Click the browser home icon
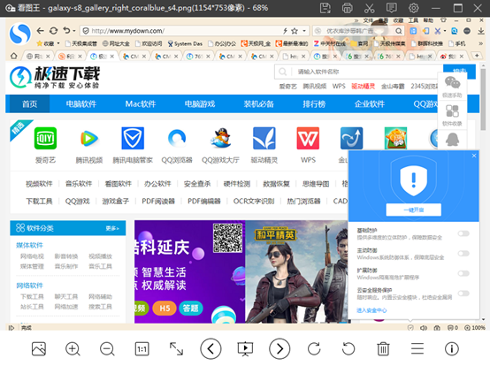The image size is (490, 366). point(14,56)
